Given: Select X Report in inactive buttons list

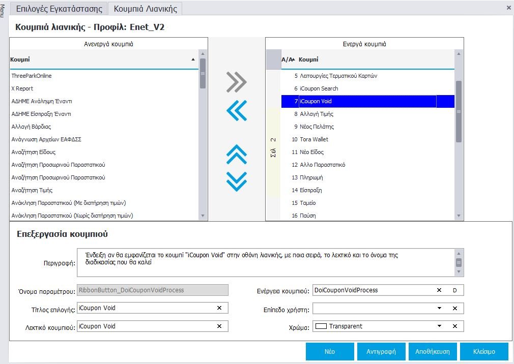Looking at the screenshot, I should (22, 88).
